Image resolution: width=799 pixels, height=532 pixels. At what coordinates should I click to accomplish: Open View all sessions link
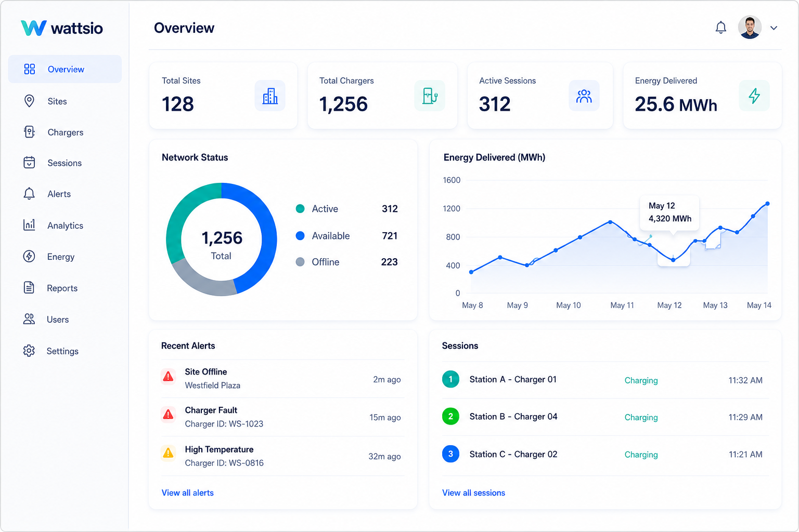pyautogui.click(x=474, y=493)
